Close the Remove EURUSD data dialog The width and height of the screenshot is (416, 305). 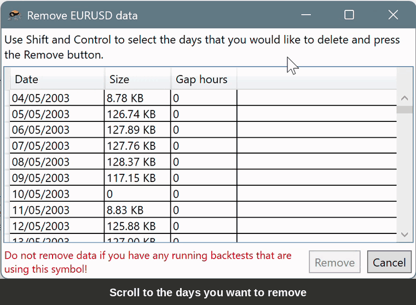(x=393, y=15)
